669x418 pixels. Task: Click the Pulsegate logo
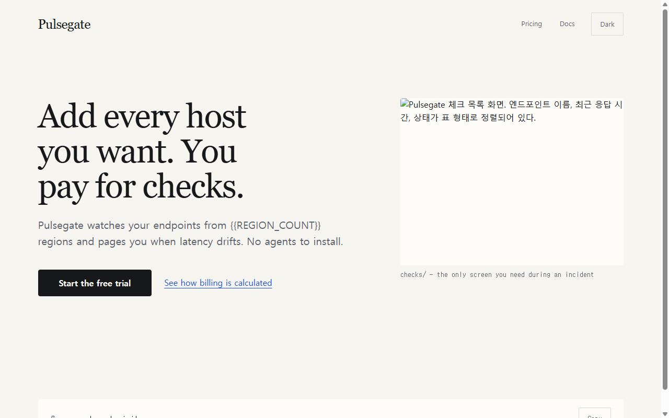point(64,25)
